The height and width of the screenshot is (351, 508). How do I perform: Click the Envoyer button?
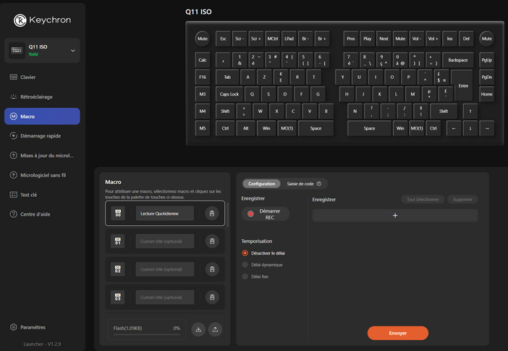[x=397, y=333]
